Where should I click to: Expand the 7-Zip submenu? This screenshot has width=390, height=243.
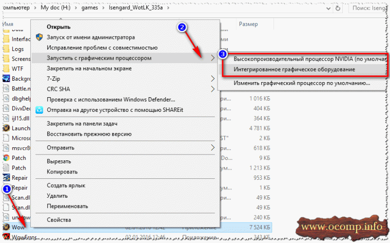coord(213,79)
